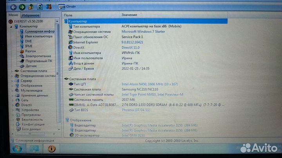Screen dimensions: 282x158
Task: Expand the Мультимедиа tree node
Action: [13, 91]
